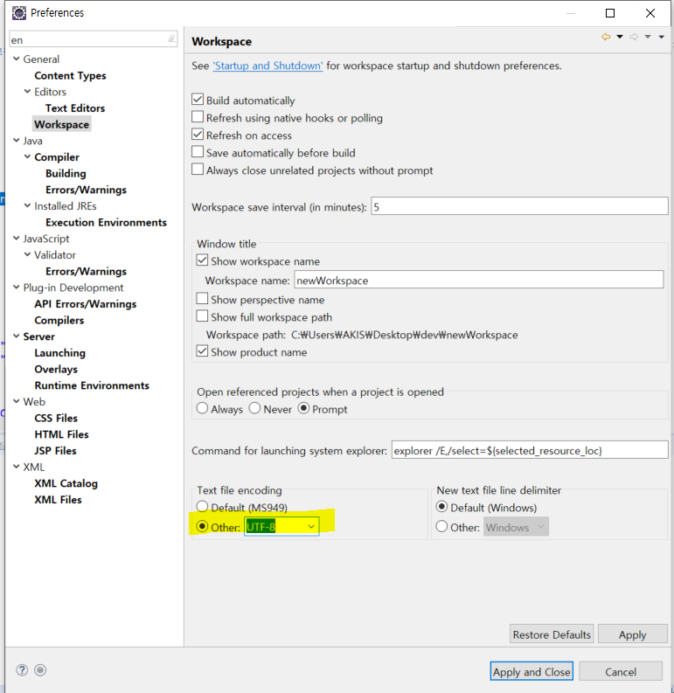Open Building preference page
This screenshot has height=693, width=674.
66,173
